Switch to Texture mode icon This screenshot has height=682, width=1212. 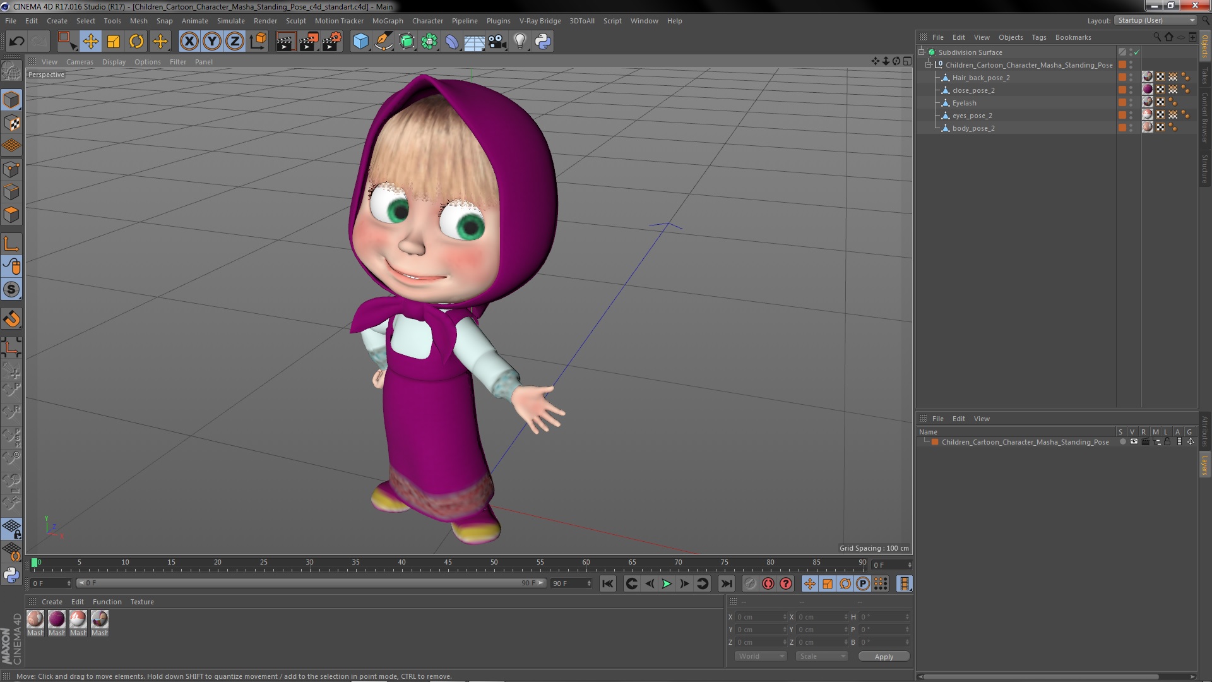tap(11, 123)
